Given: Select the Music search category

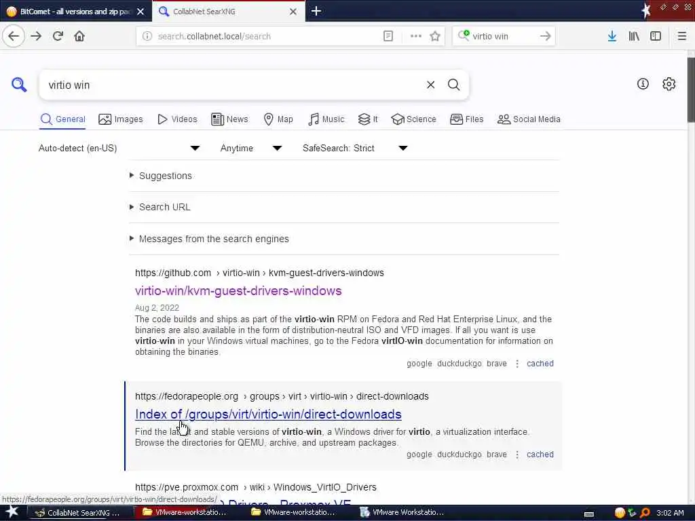Looking at the screenshot, I should [x=326, y=119].
